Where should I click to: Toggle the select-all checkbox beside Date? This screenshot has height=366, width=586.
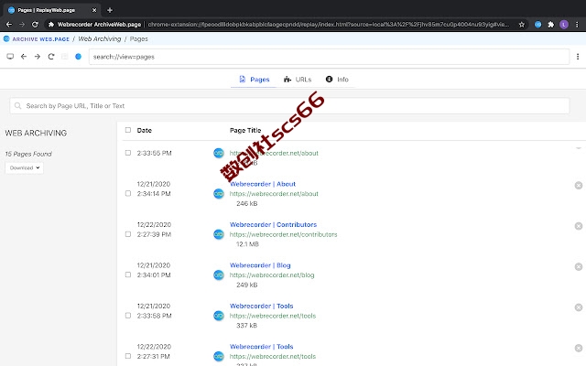click(x=128, y=130)
